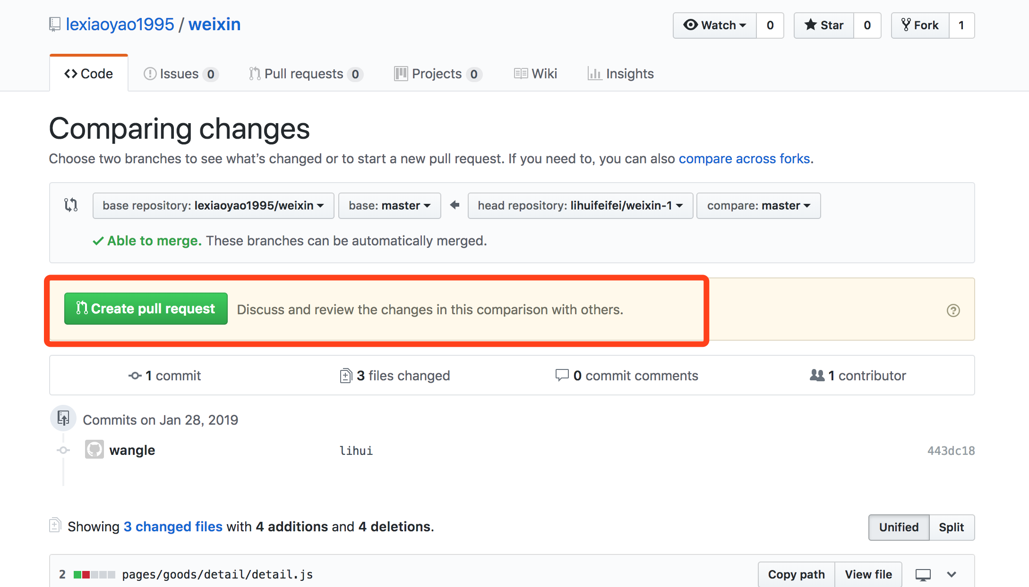Click the 1 commit summary item
This screenshot has width=1029, height=587.
click(164, 376)
